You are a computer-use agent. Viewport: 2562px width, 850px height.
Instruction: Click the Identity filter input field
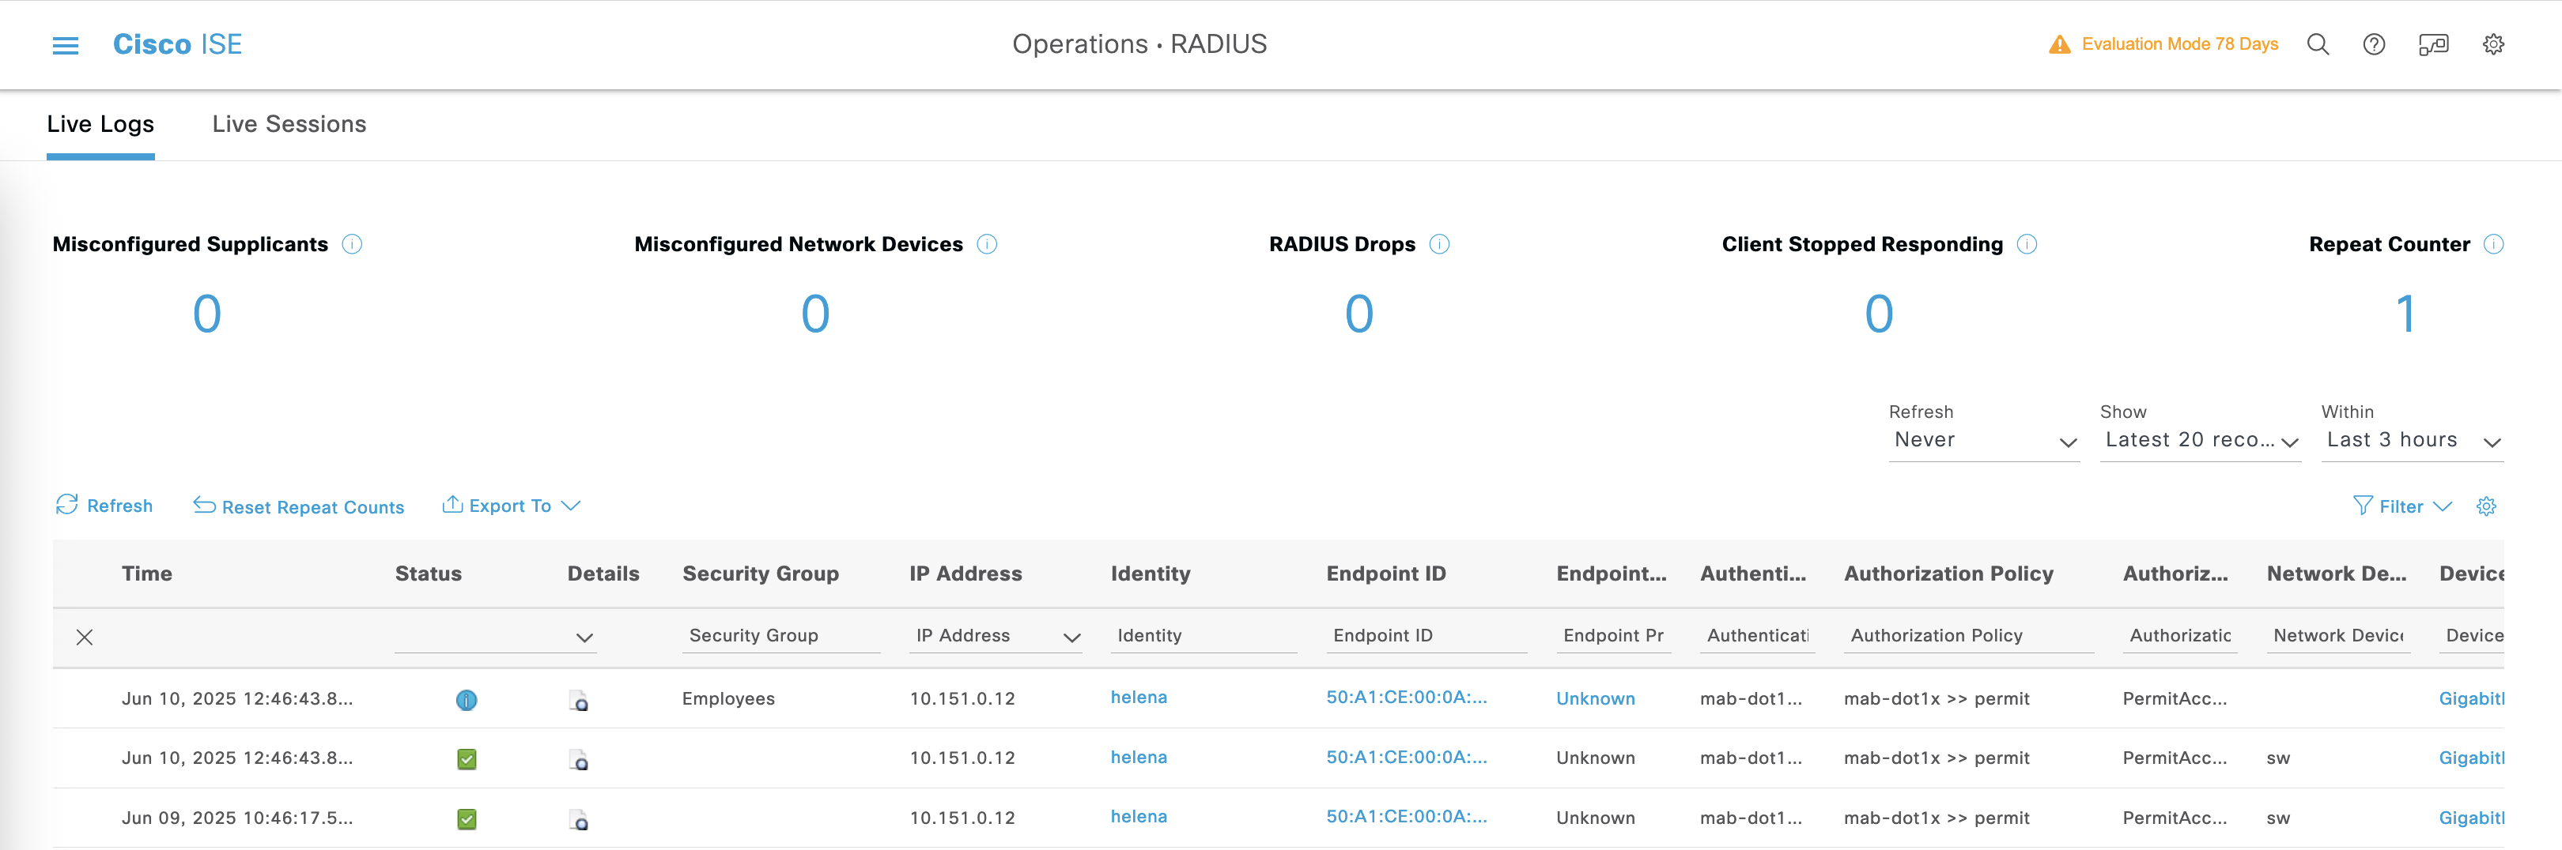(1203, 636)
